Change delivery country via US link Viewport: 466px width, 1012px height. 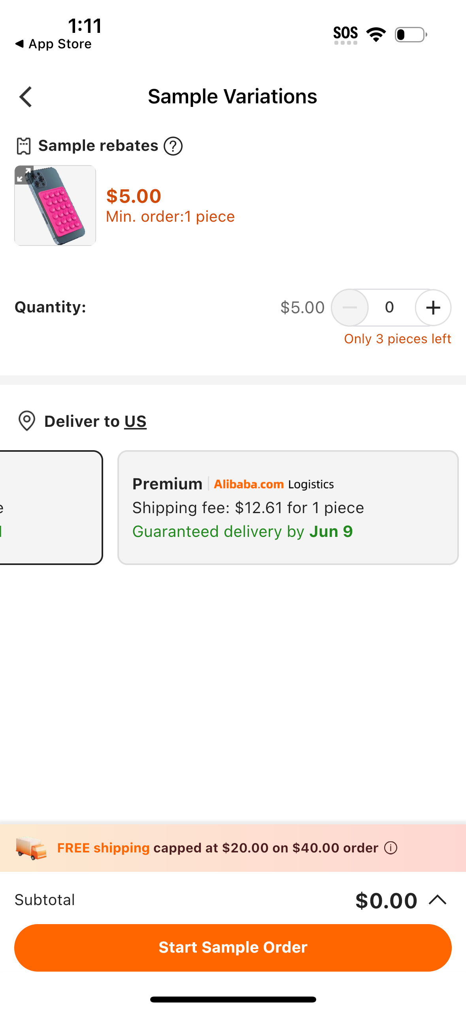point(135,421)
